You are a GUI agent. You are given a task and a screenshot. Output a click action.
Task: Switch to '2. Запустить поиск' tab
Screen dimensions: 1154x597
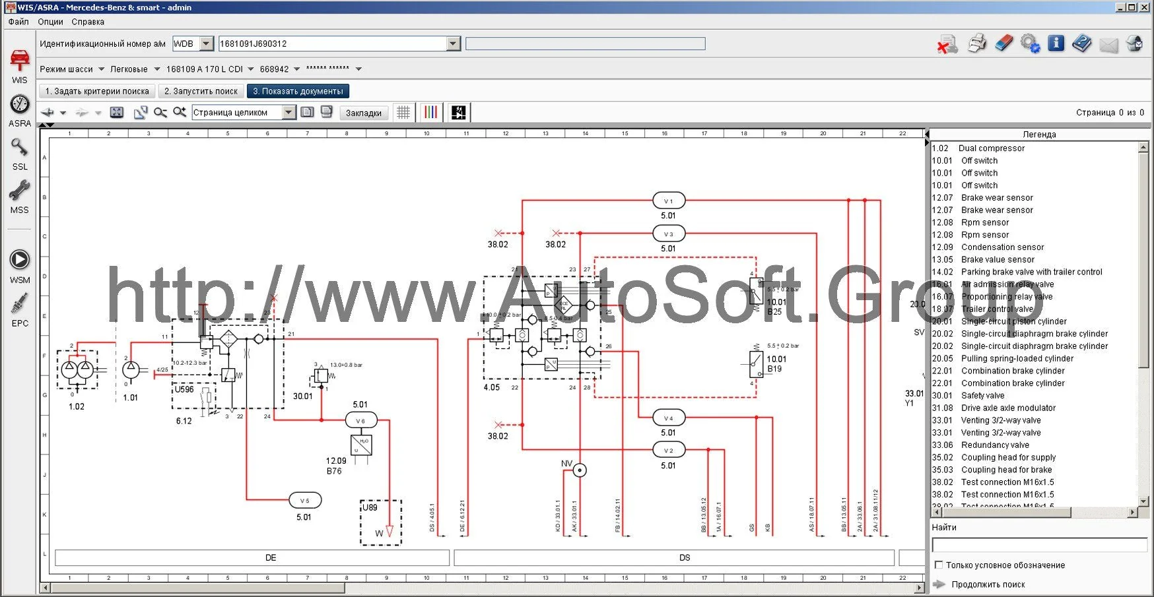201,92
